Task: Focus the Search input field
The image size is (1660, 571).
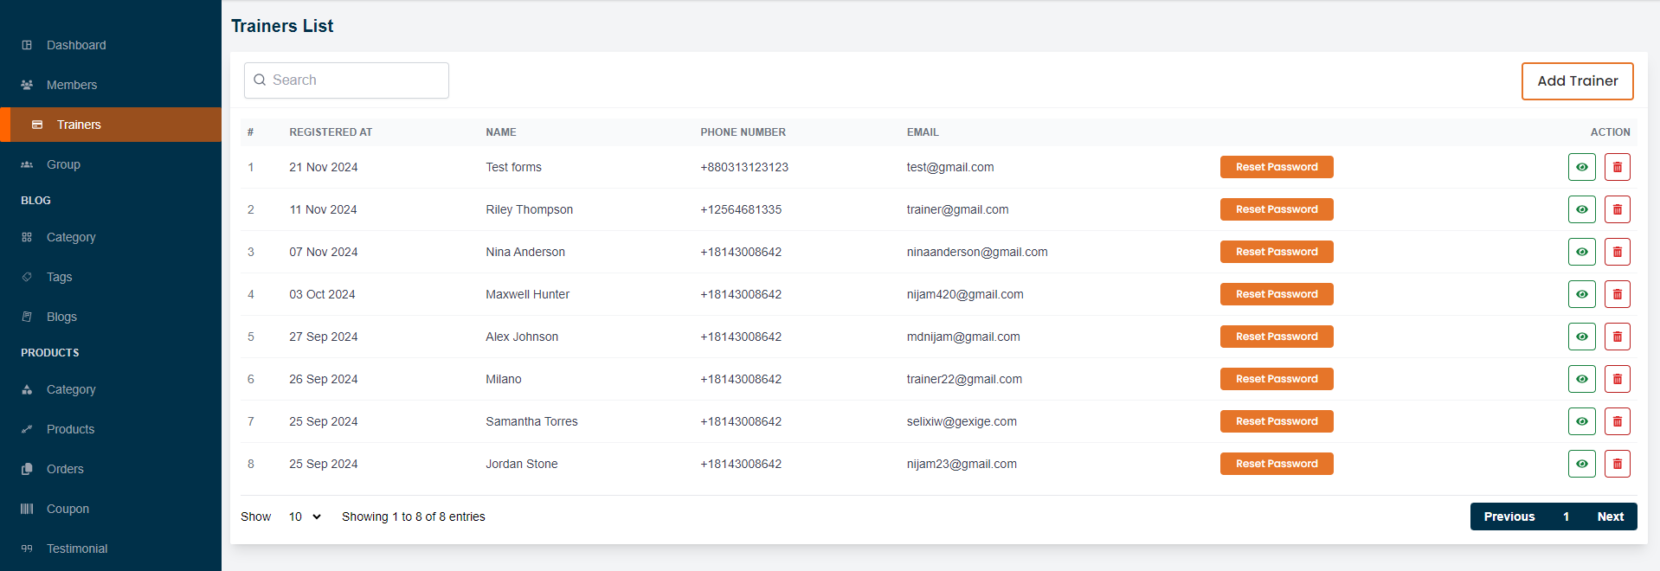Action: pos(355,80)
